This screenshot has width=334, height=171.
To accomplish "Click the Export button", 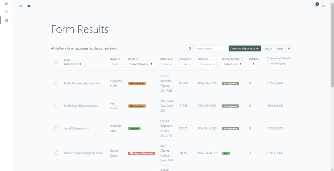I will click(269, 48).
